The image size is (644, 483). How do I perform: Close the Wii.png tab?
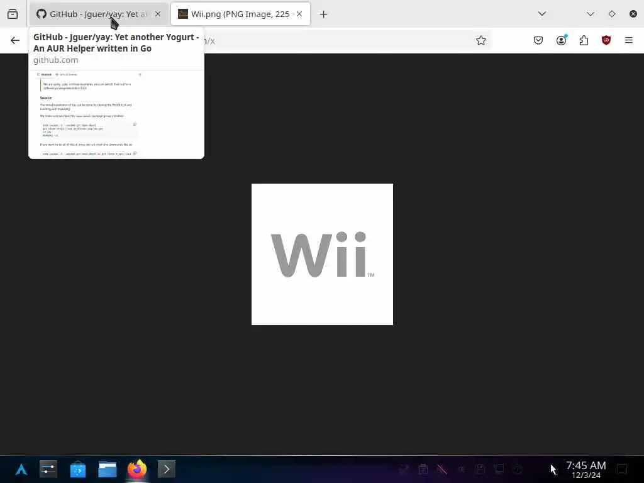coord(299,14)
